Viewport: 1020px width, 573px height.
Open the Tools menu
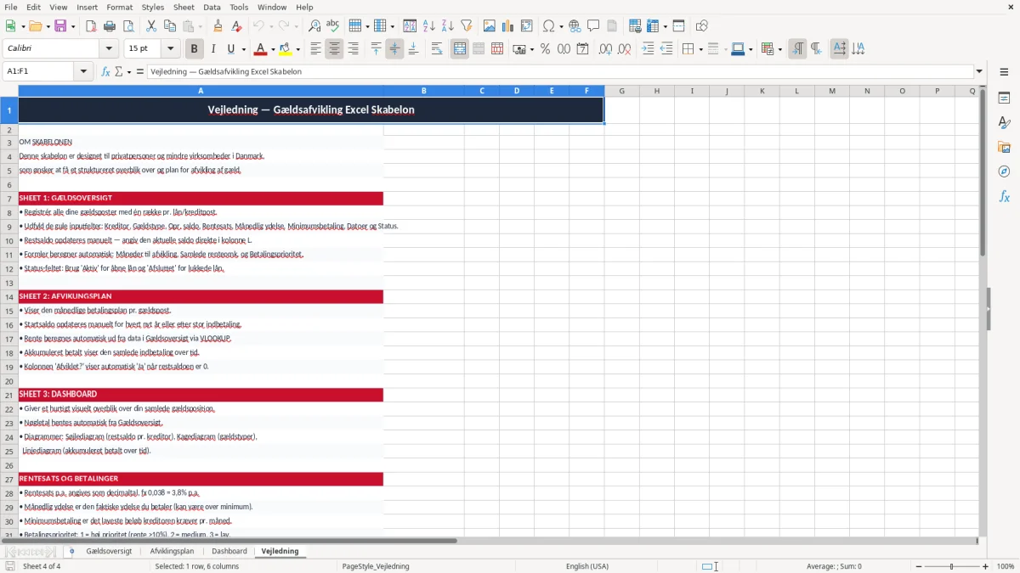pos(239,7)
